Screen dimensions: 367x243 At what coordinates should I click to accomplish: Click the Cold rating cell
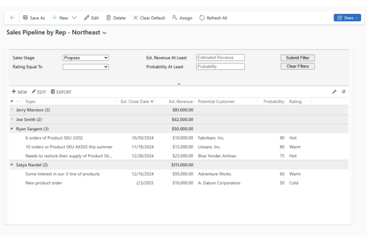294,183
